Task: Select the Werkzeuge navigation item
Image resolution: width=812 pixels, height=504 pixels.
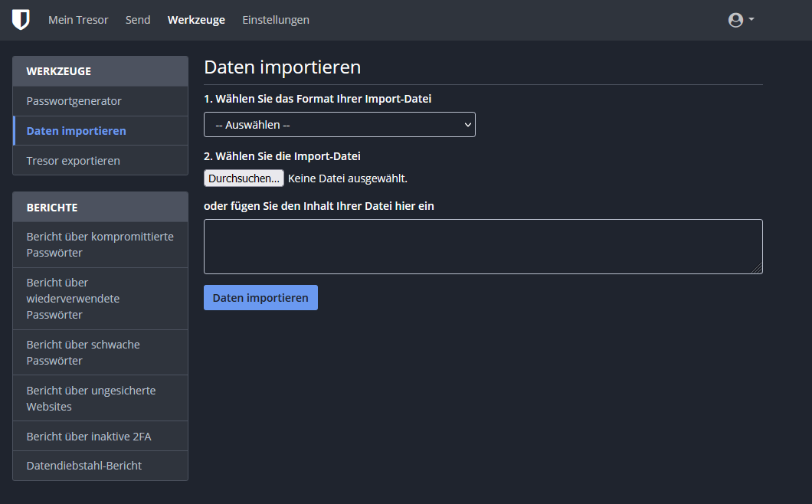Action: (196, 20)
